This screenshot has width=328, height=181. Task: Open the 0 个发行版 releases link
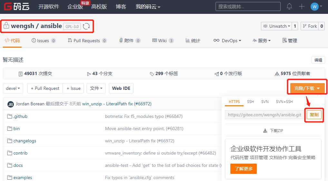228,73
